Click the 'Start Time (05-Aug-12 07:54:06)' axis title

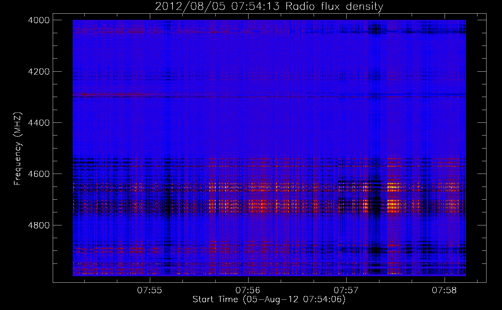[x=269, y=299]
